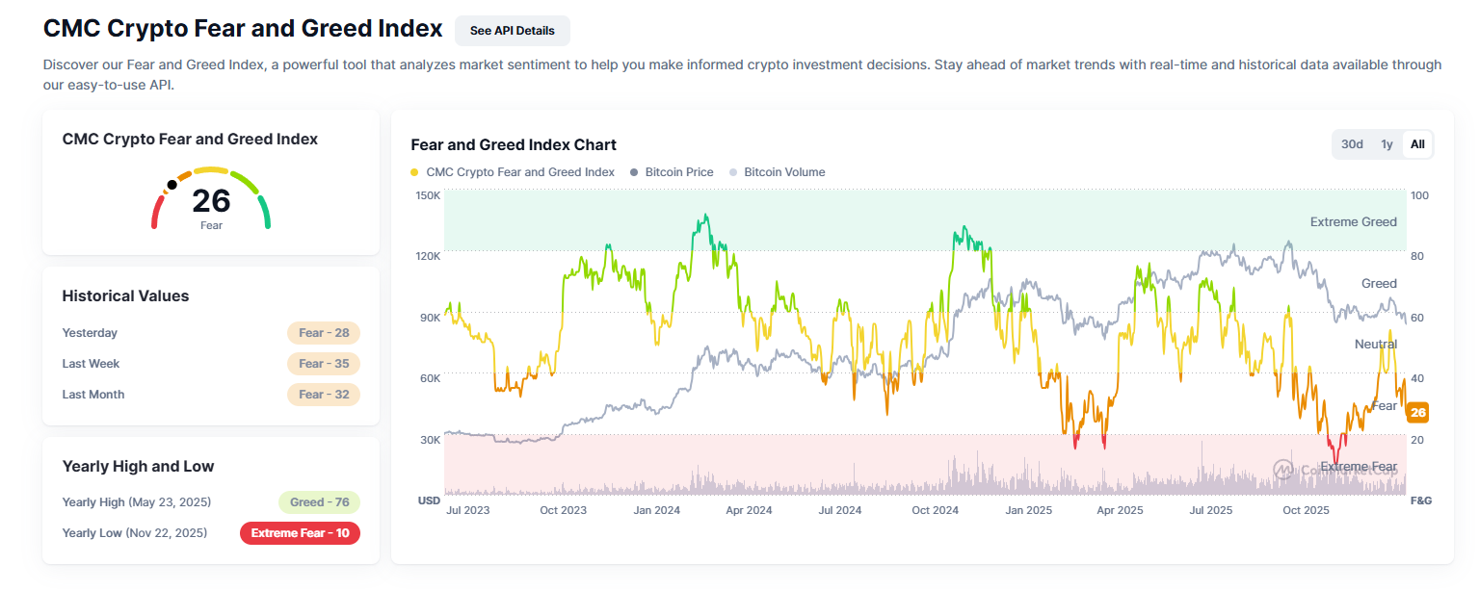Click the Last Week Fear - 35 badge
The width and height of the screenshot is (1479, 590).
pyautogui.click(x=323, y=364)
